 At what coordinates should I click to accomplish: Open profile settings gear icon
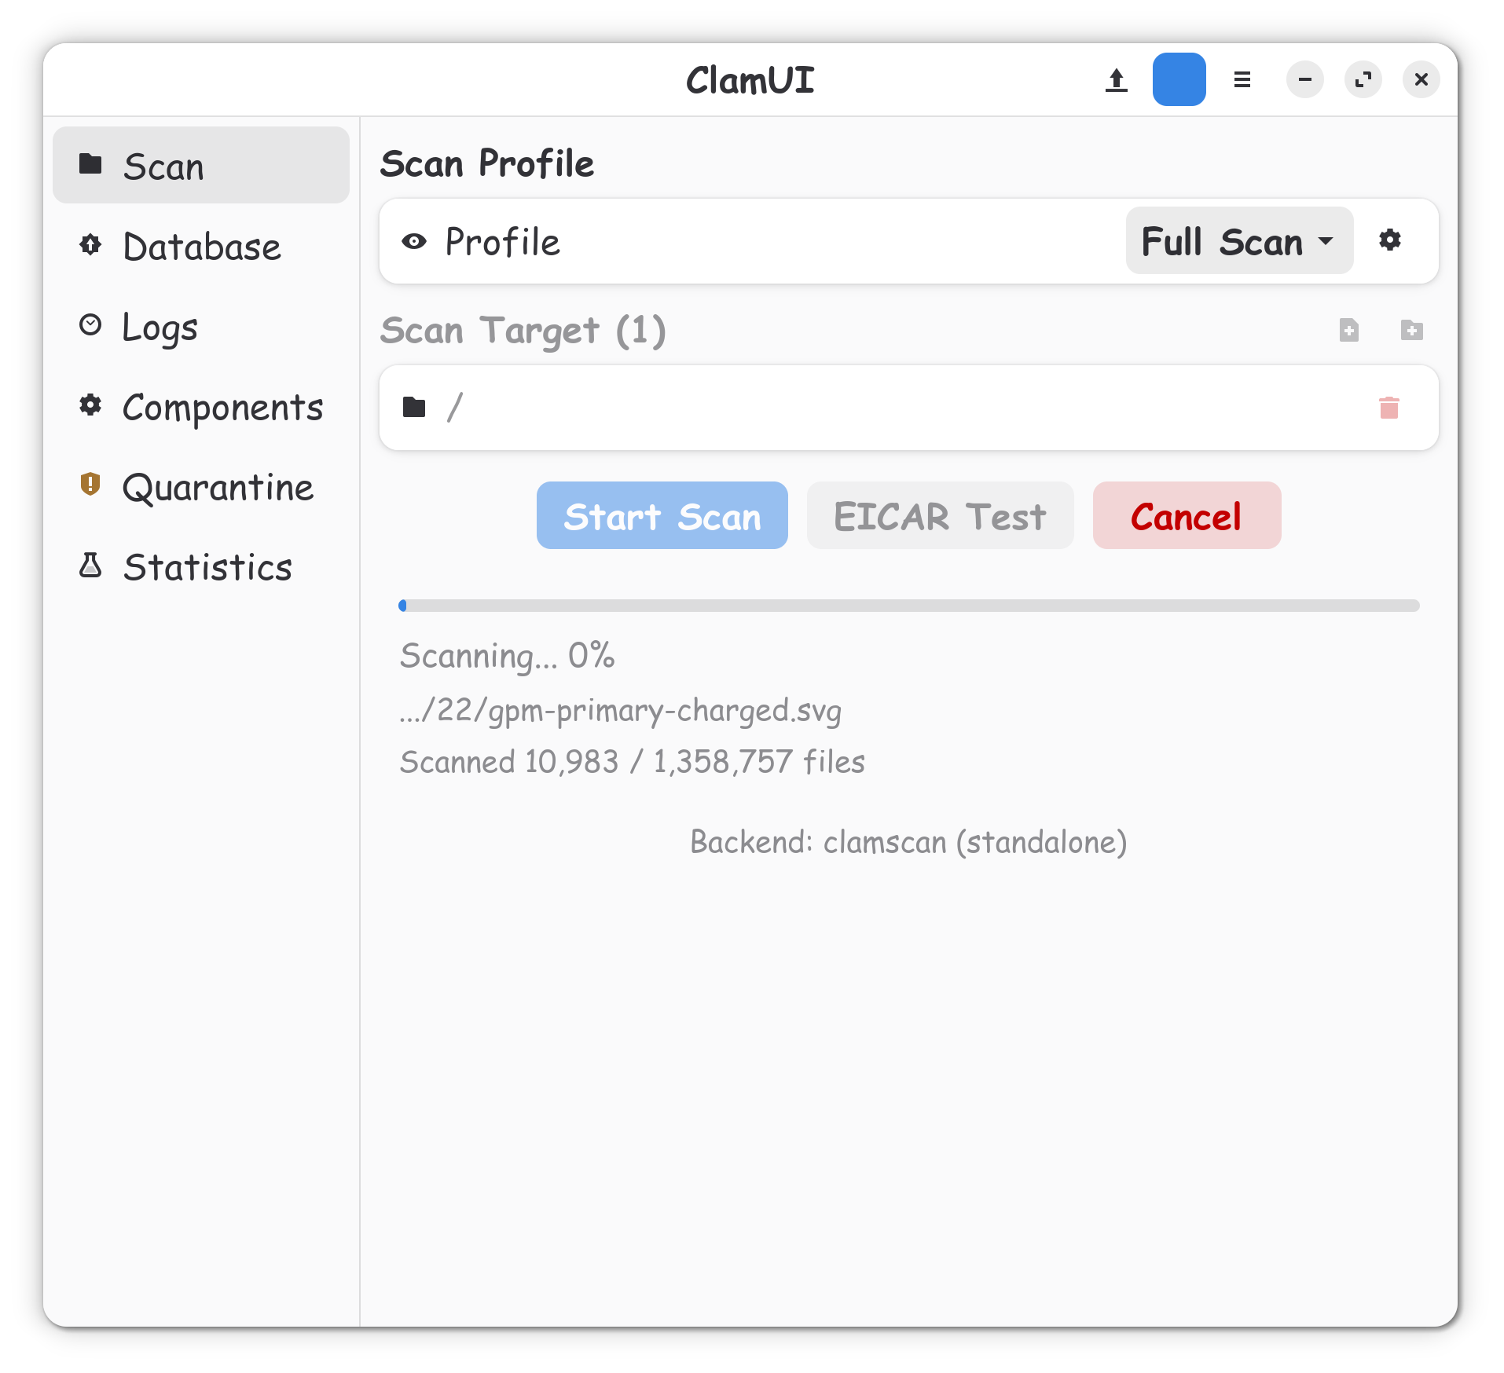1389,241
